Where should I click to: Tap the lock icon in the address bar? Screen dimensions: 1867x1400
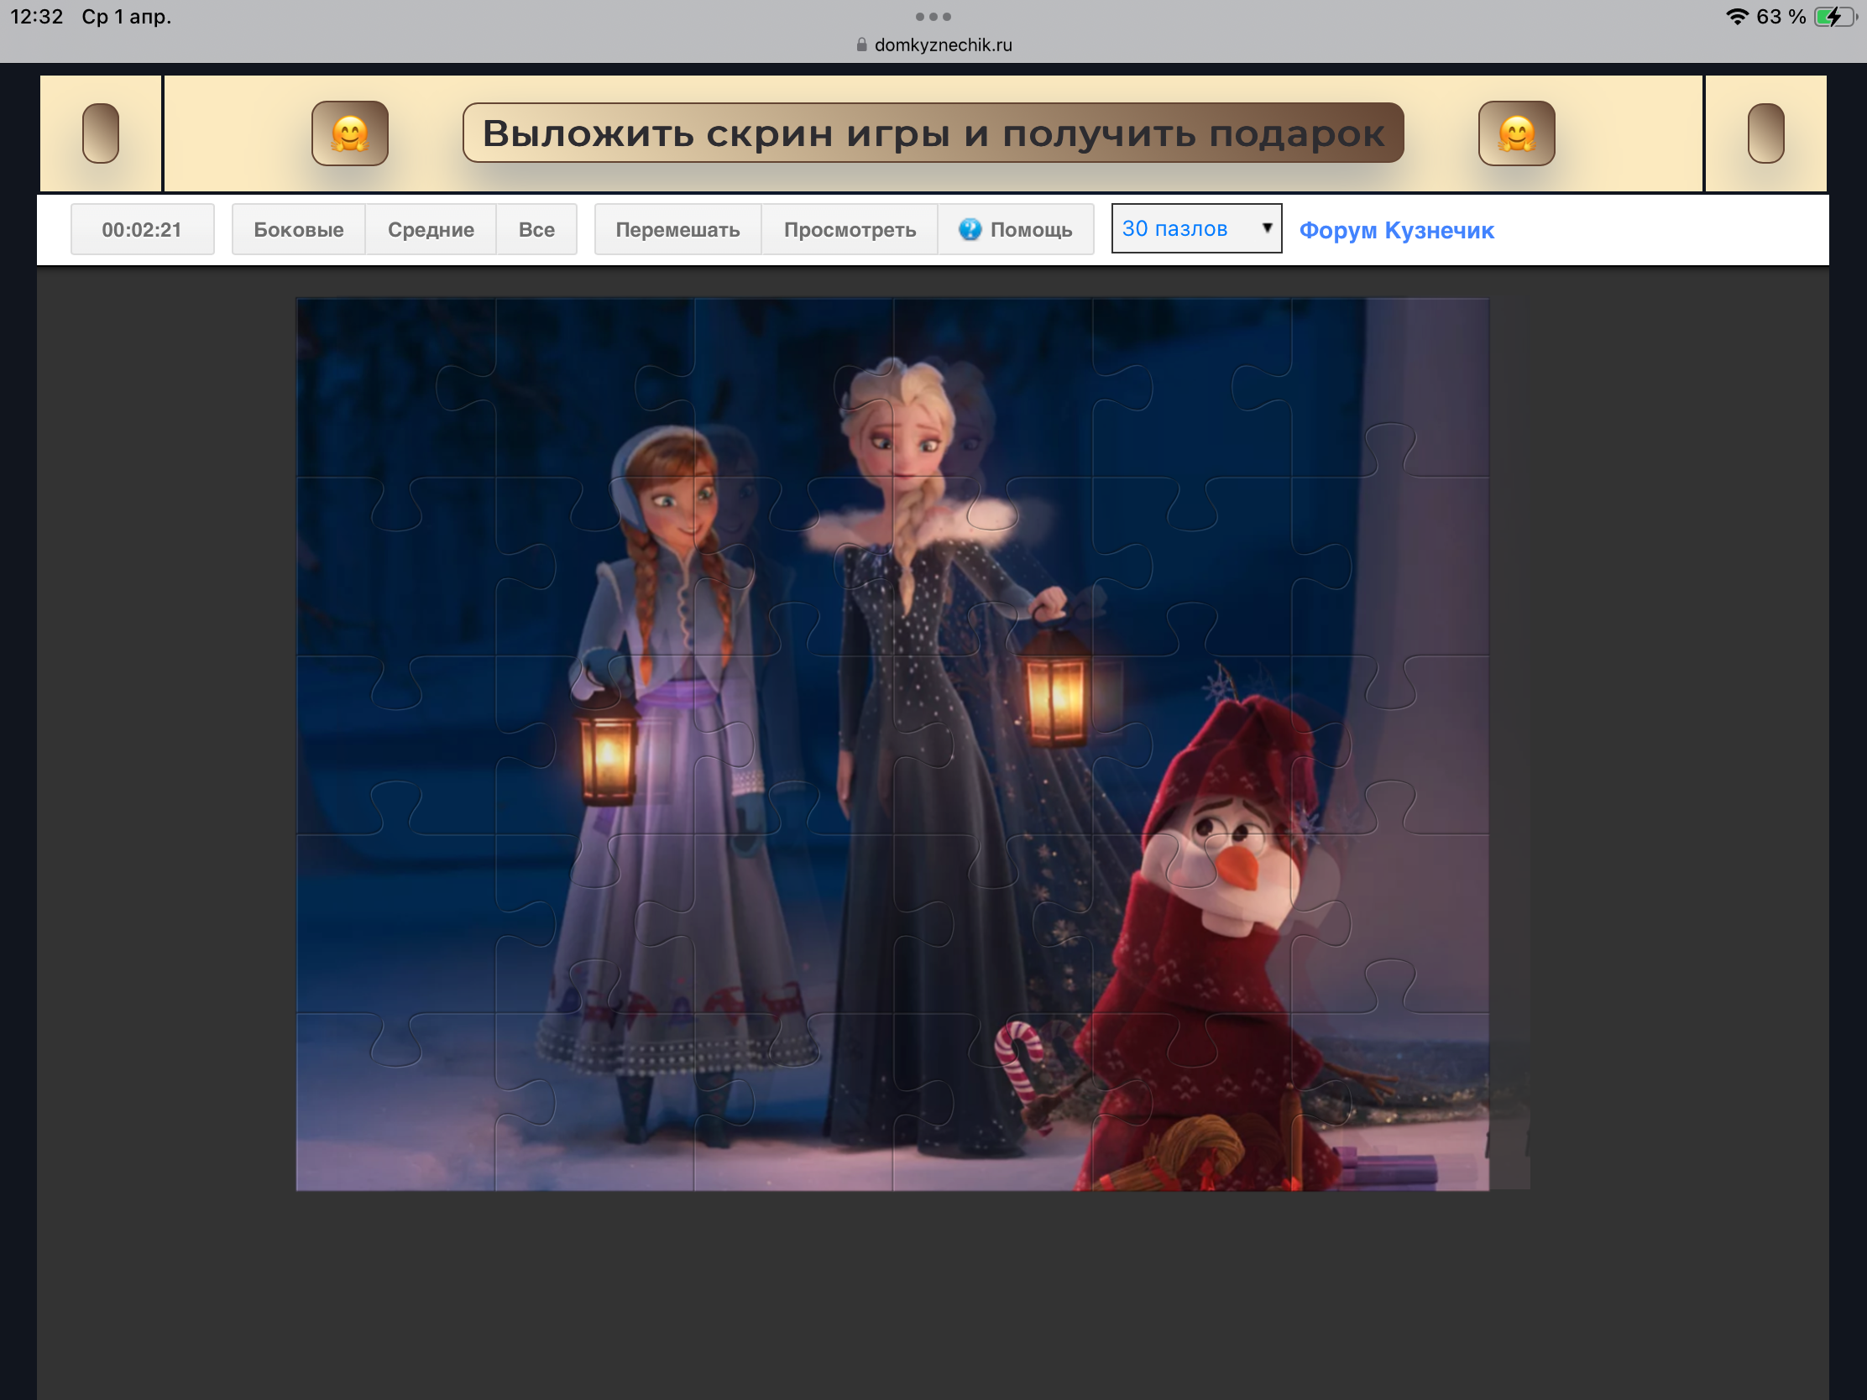pos(861,44)
